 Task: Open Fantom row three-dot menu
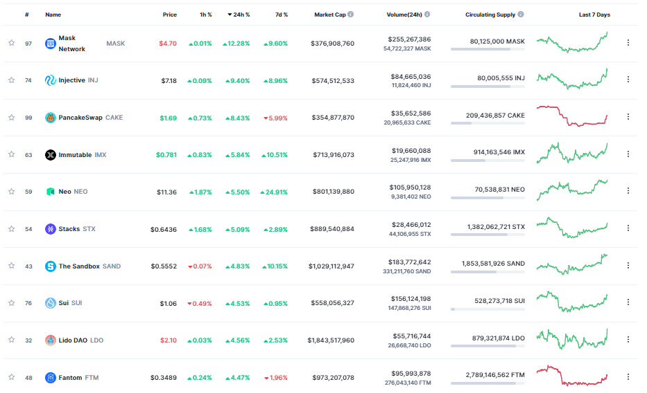[628, 376]
